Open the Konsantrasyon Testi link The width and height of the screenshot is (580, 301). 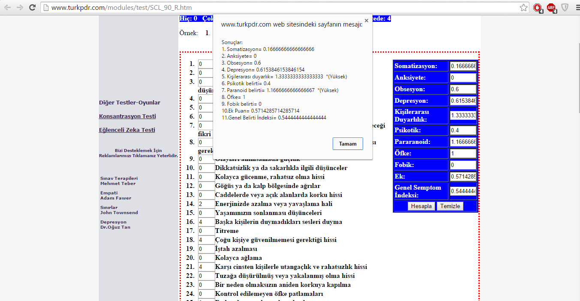click(x=127, y=116)
